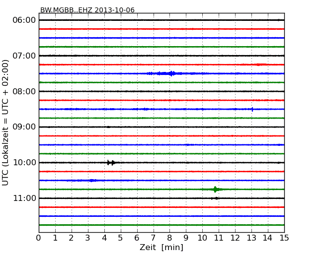Select the 07:00 time label
This screenshot has width=323, height=258.
click(x=24, y=56)
